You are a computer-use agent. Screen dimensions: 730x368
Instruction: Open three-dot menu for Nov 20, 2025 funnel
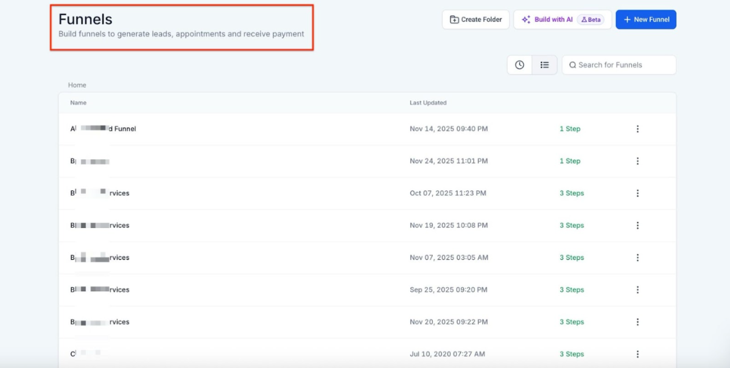point(637,322)
